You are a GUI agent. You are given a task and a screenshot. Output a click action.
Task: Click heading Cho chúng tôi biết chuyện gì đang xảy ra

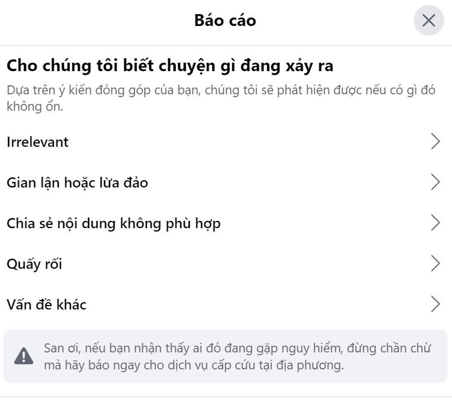[169, 66]
